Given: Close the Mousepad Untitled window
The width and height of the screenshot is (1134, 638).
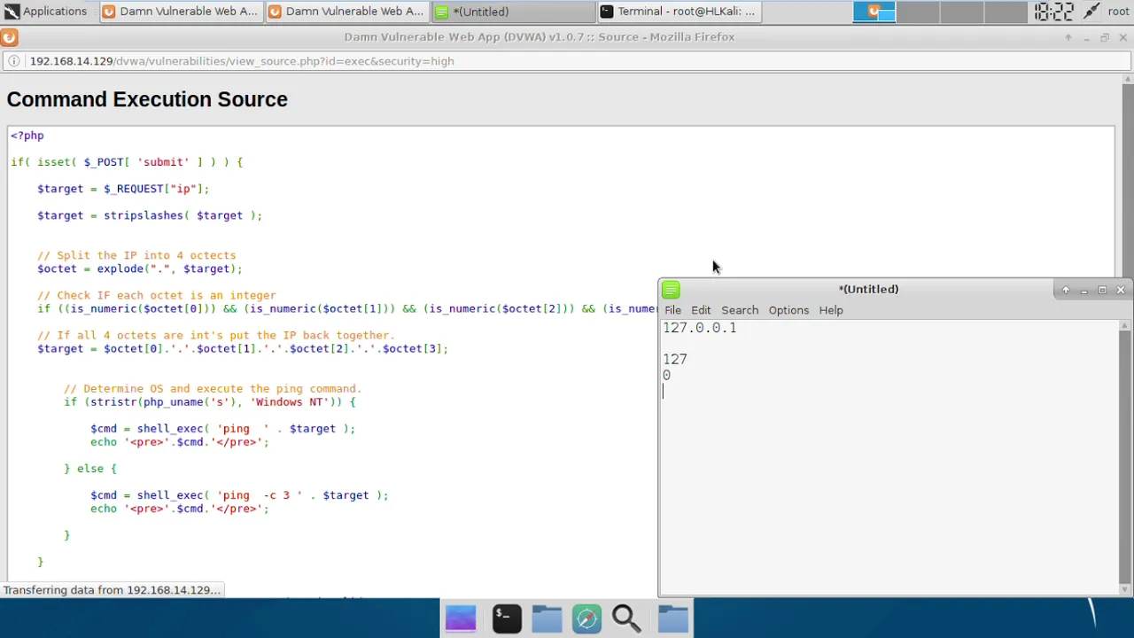Looking at the screenshot, I should pos(1121,290).
